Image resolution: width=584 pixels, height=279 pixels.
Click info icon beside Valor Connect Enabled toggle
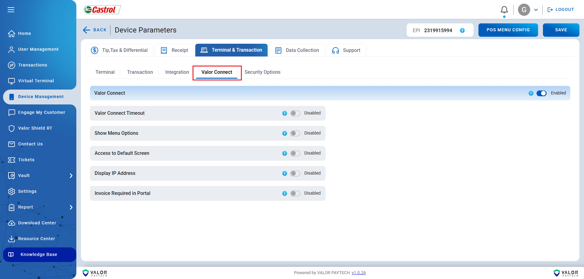click(531, 93)
